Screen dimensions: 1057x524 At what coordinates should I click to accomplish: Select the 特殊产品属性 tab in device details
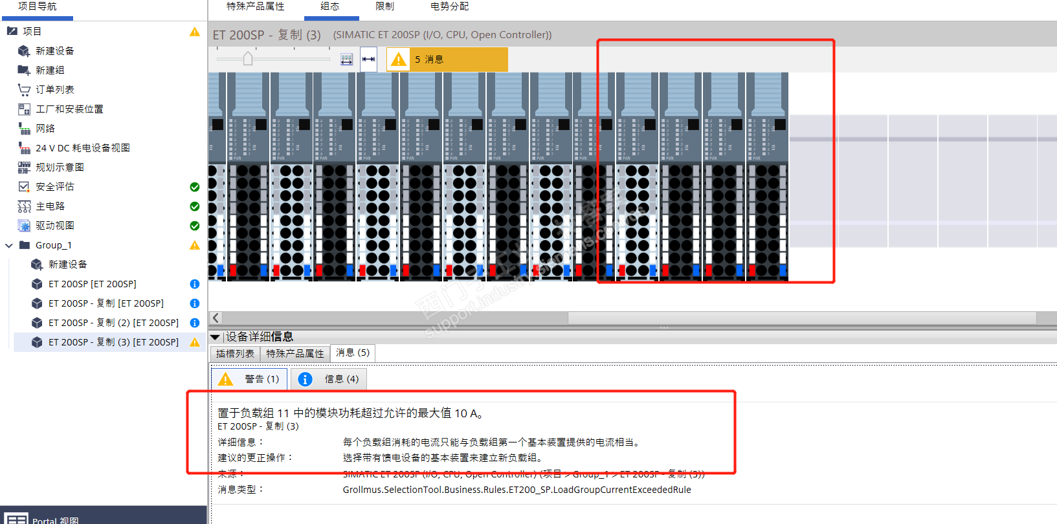click(295, 354)
